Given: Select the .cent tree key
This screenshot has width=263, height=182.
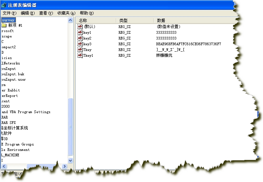Looking at the screenshot, I should pos(5,101).
